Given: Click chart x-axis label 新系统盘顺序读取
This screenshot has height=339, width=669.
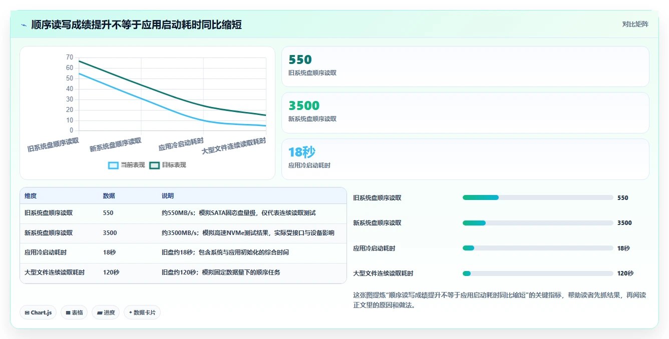Looking at the screenshot, I should [116, 144].
